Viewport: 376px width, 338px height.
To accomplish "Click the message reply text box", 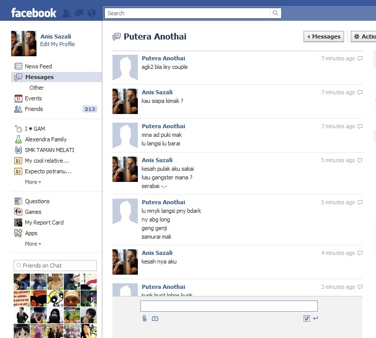I will tap(229, 306).
